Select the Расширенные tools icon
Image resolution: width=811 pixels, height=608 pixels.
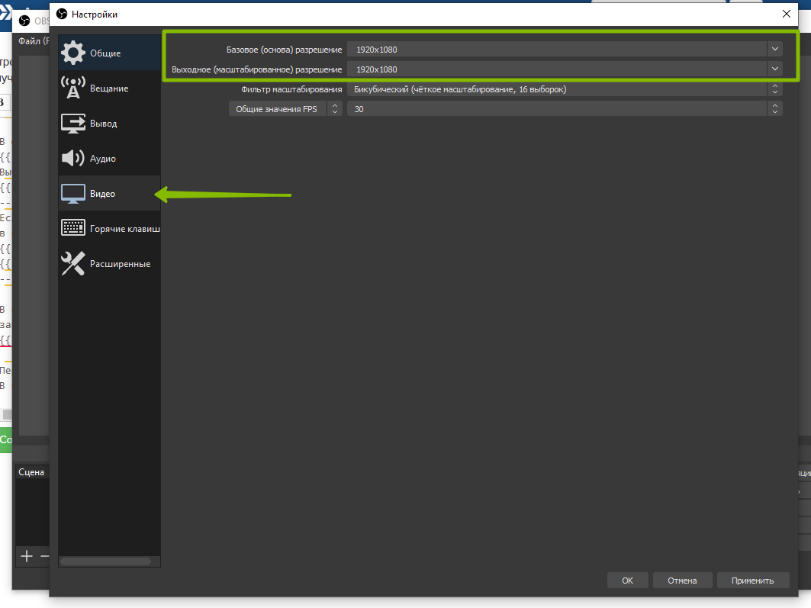pyautogui.click(x=73, y=264)
